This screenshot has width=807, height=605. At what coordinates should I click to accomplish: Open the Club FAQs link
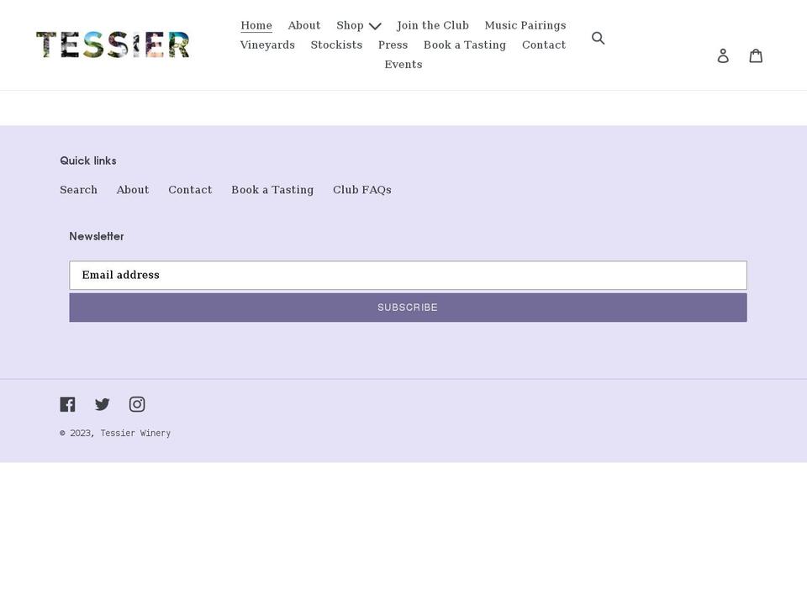pyautogui.click(x=362, y=190)
